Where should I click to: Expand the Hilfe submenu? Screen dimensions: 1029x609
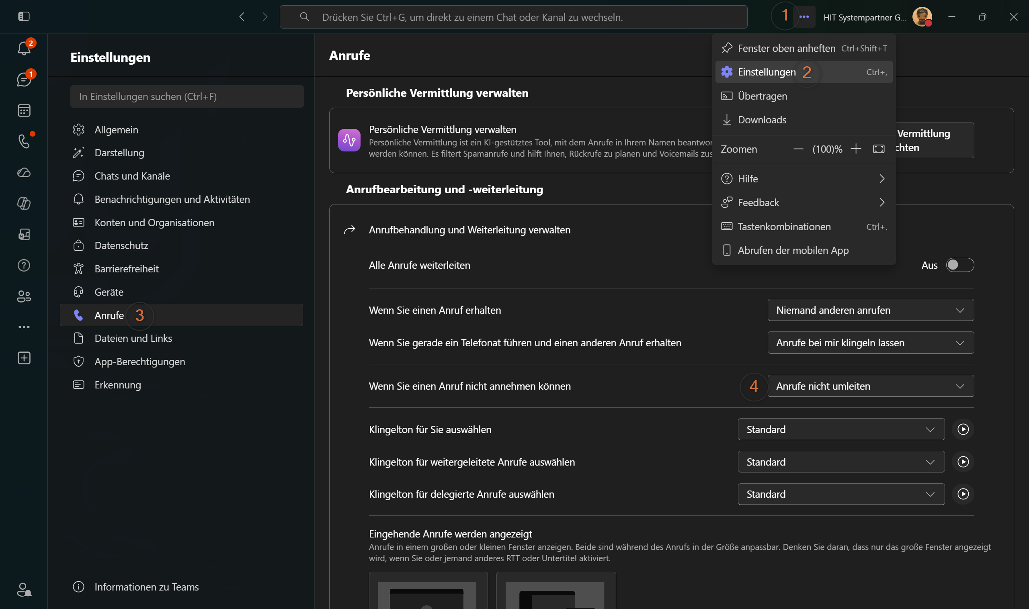tap(804, 179)
